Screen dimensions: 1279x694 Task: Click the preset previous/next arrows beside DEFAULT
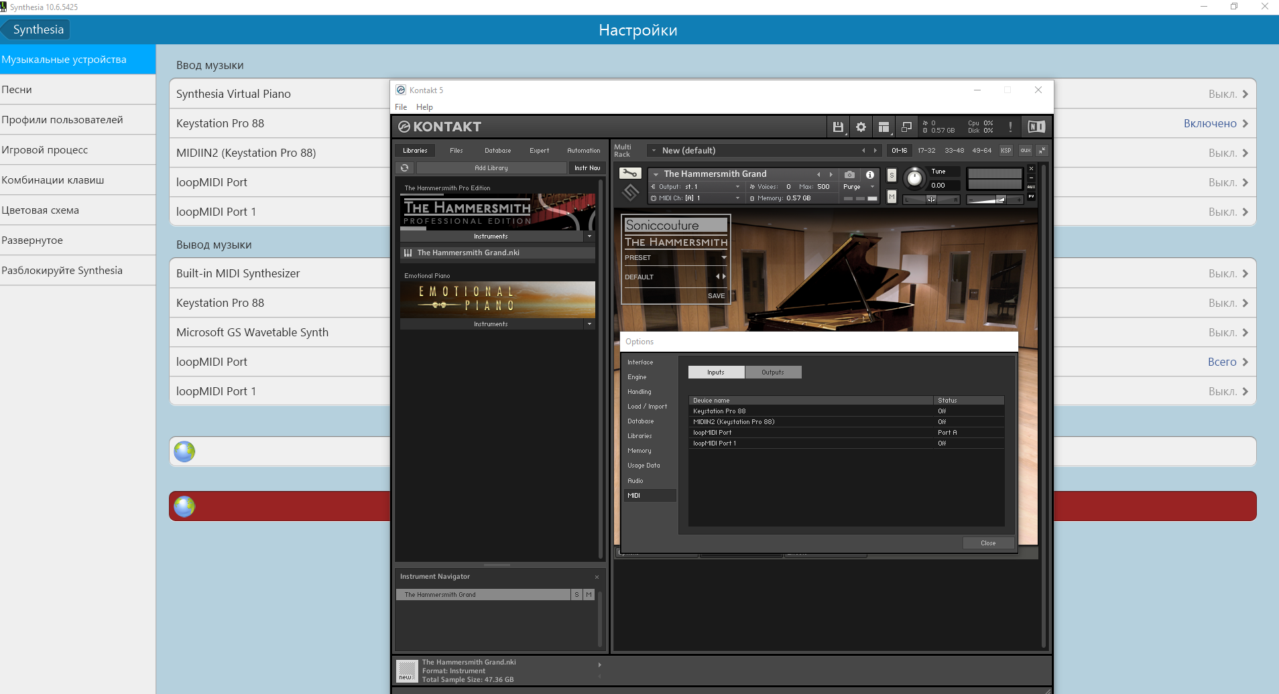click(721, 277)
